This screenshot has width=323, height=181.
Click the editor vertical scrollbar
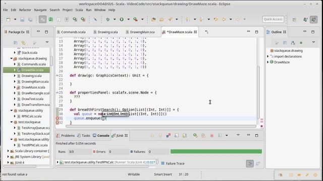[258, 93]
